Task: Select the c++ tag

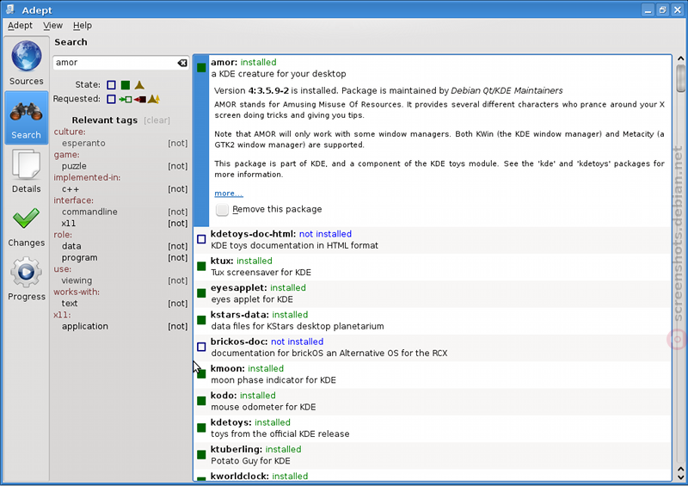Action: [x=71, y=189]
